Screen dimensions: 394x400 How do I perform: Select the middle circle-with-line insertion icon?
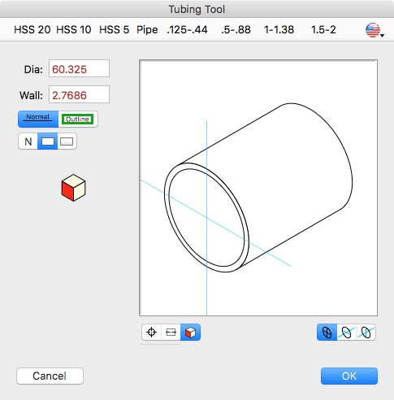point(346,333)
